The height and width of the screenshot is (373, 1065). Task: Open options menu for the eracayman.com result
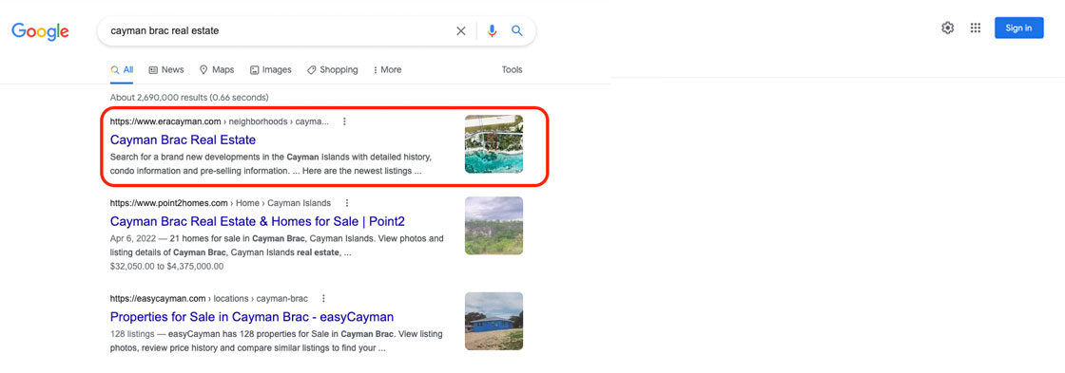pos(344,122)
